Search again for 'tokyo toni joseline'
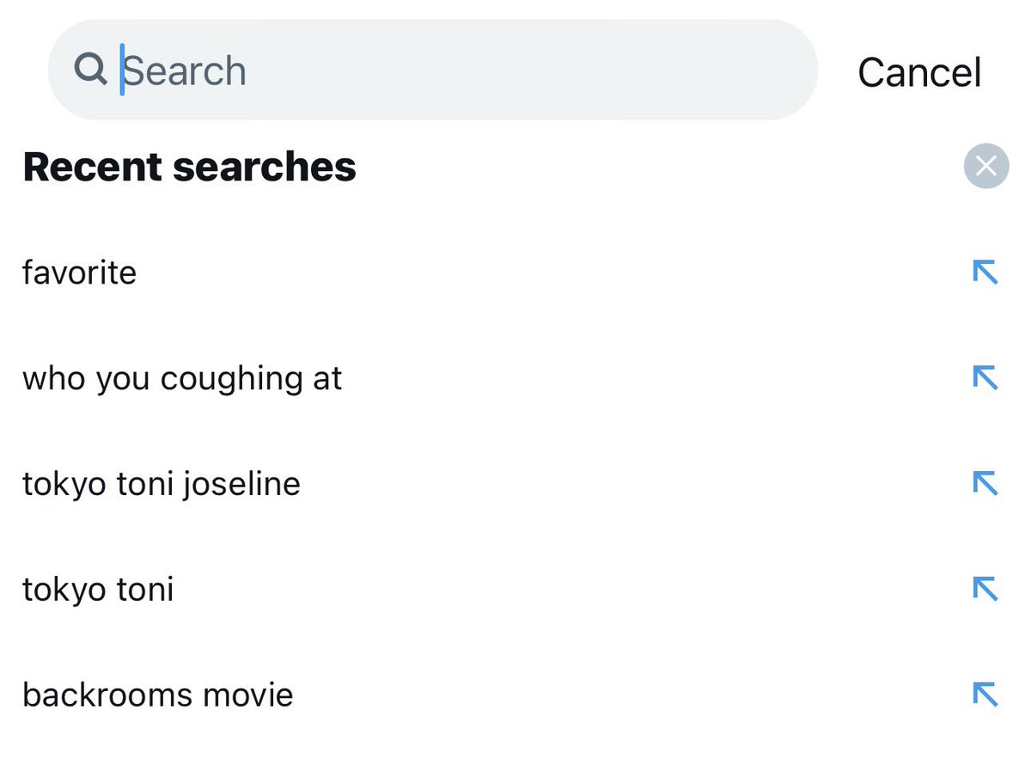 (x=162, y=485)
